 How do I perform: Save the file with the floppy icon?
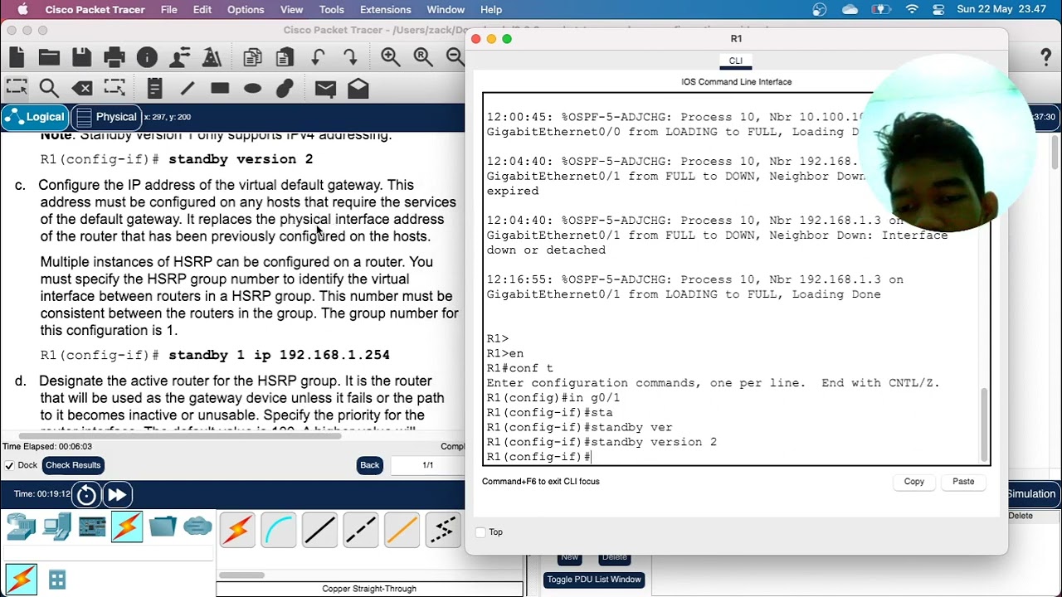81,57
